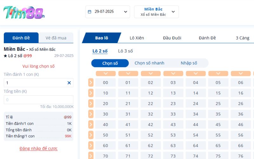Viewport: 254px width, 159px height.
Task: Click the row arrow icon beside 30
Action: [x=91, y=114]
